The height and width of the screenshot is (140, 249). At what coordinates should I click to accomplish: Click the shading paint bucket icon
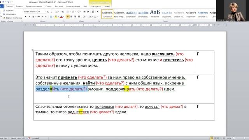(90, 16)
